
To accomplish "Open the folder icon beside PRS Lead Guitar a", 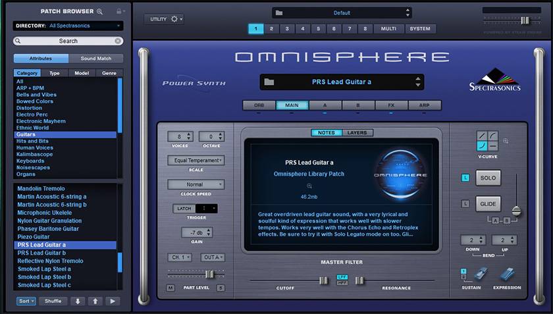I will click(x=269, y=82).
